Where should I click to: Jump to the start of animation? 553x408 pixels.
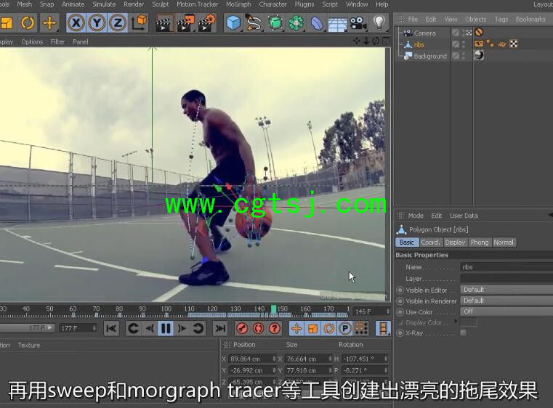coord(111,328)
